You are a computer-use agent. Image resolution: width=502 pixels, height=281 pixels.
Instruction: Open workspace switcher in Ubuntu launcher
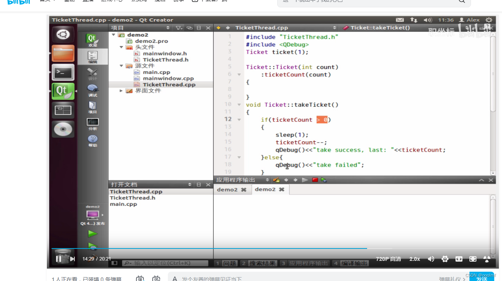point(63,110)
